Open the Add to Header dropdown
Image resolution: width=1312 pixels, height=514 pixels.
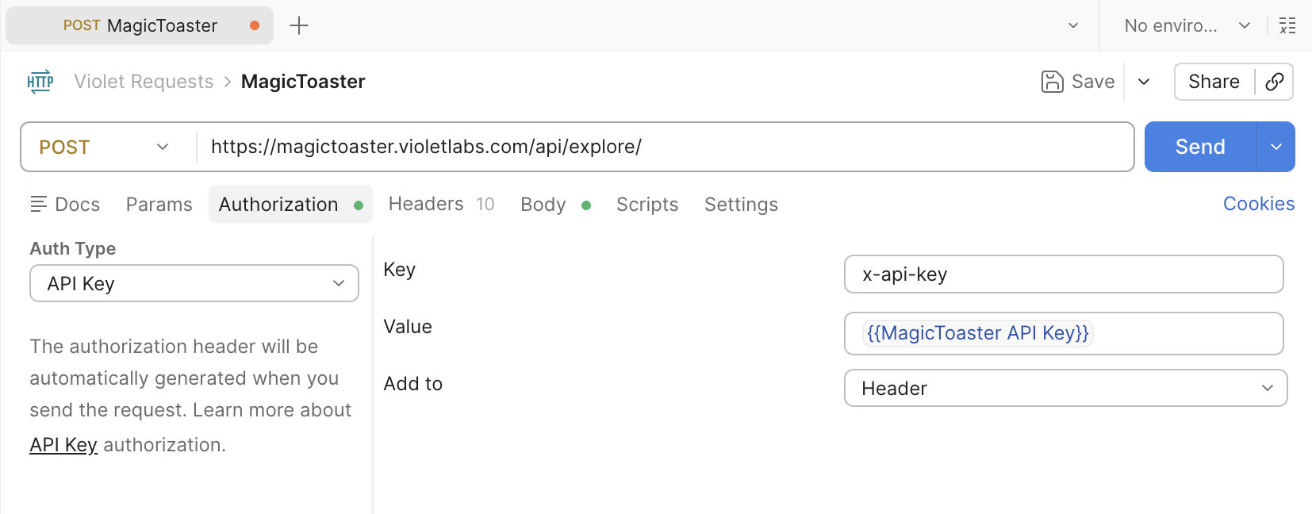pos(1065,388)
